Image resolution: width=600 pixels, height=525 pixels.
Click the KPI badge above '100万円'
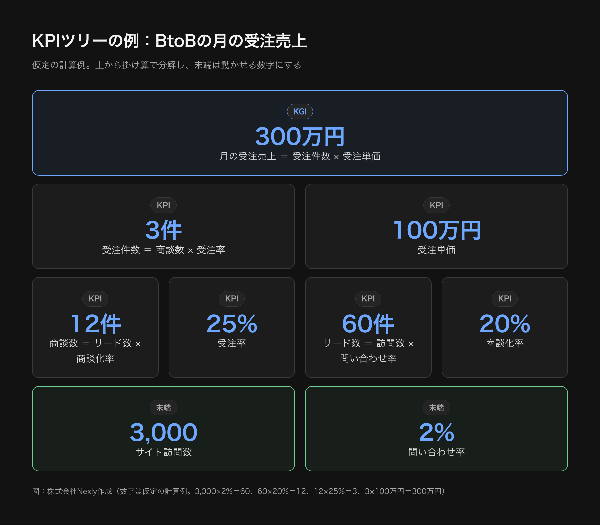[x=437, y=205]
